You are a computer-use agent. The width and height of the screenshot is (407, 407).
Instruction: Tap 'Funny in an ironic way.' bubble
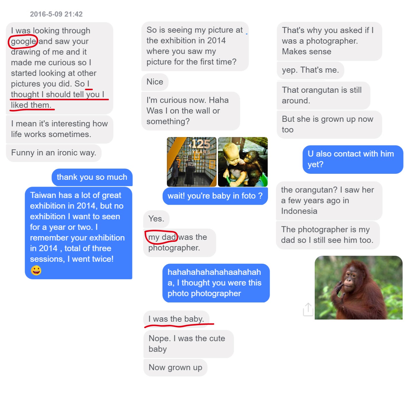coord(54,153)
